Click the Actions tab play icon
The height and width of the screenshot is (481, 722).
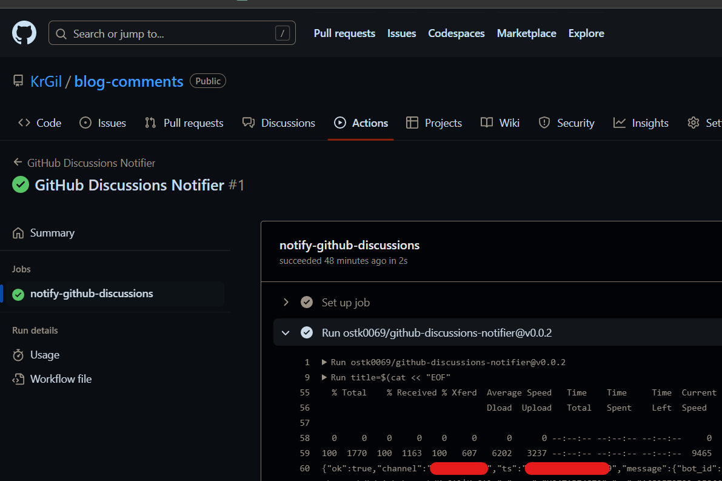[x=340, y=123]
